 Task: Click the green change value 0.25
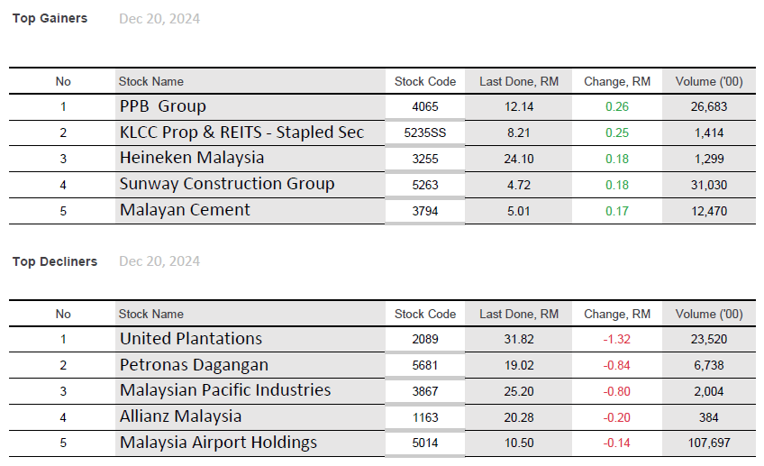(x=617, y=132)
